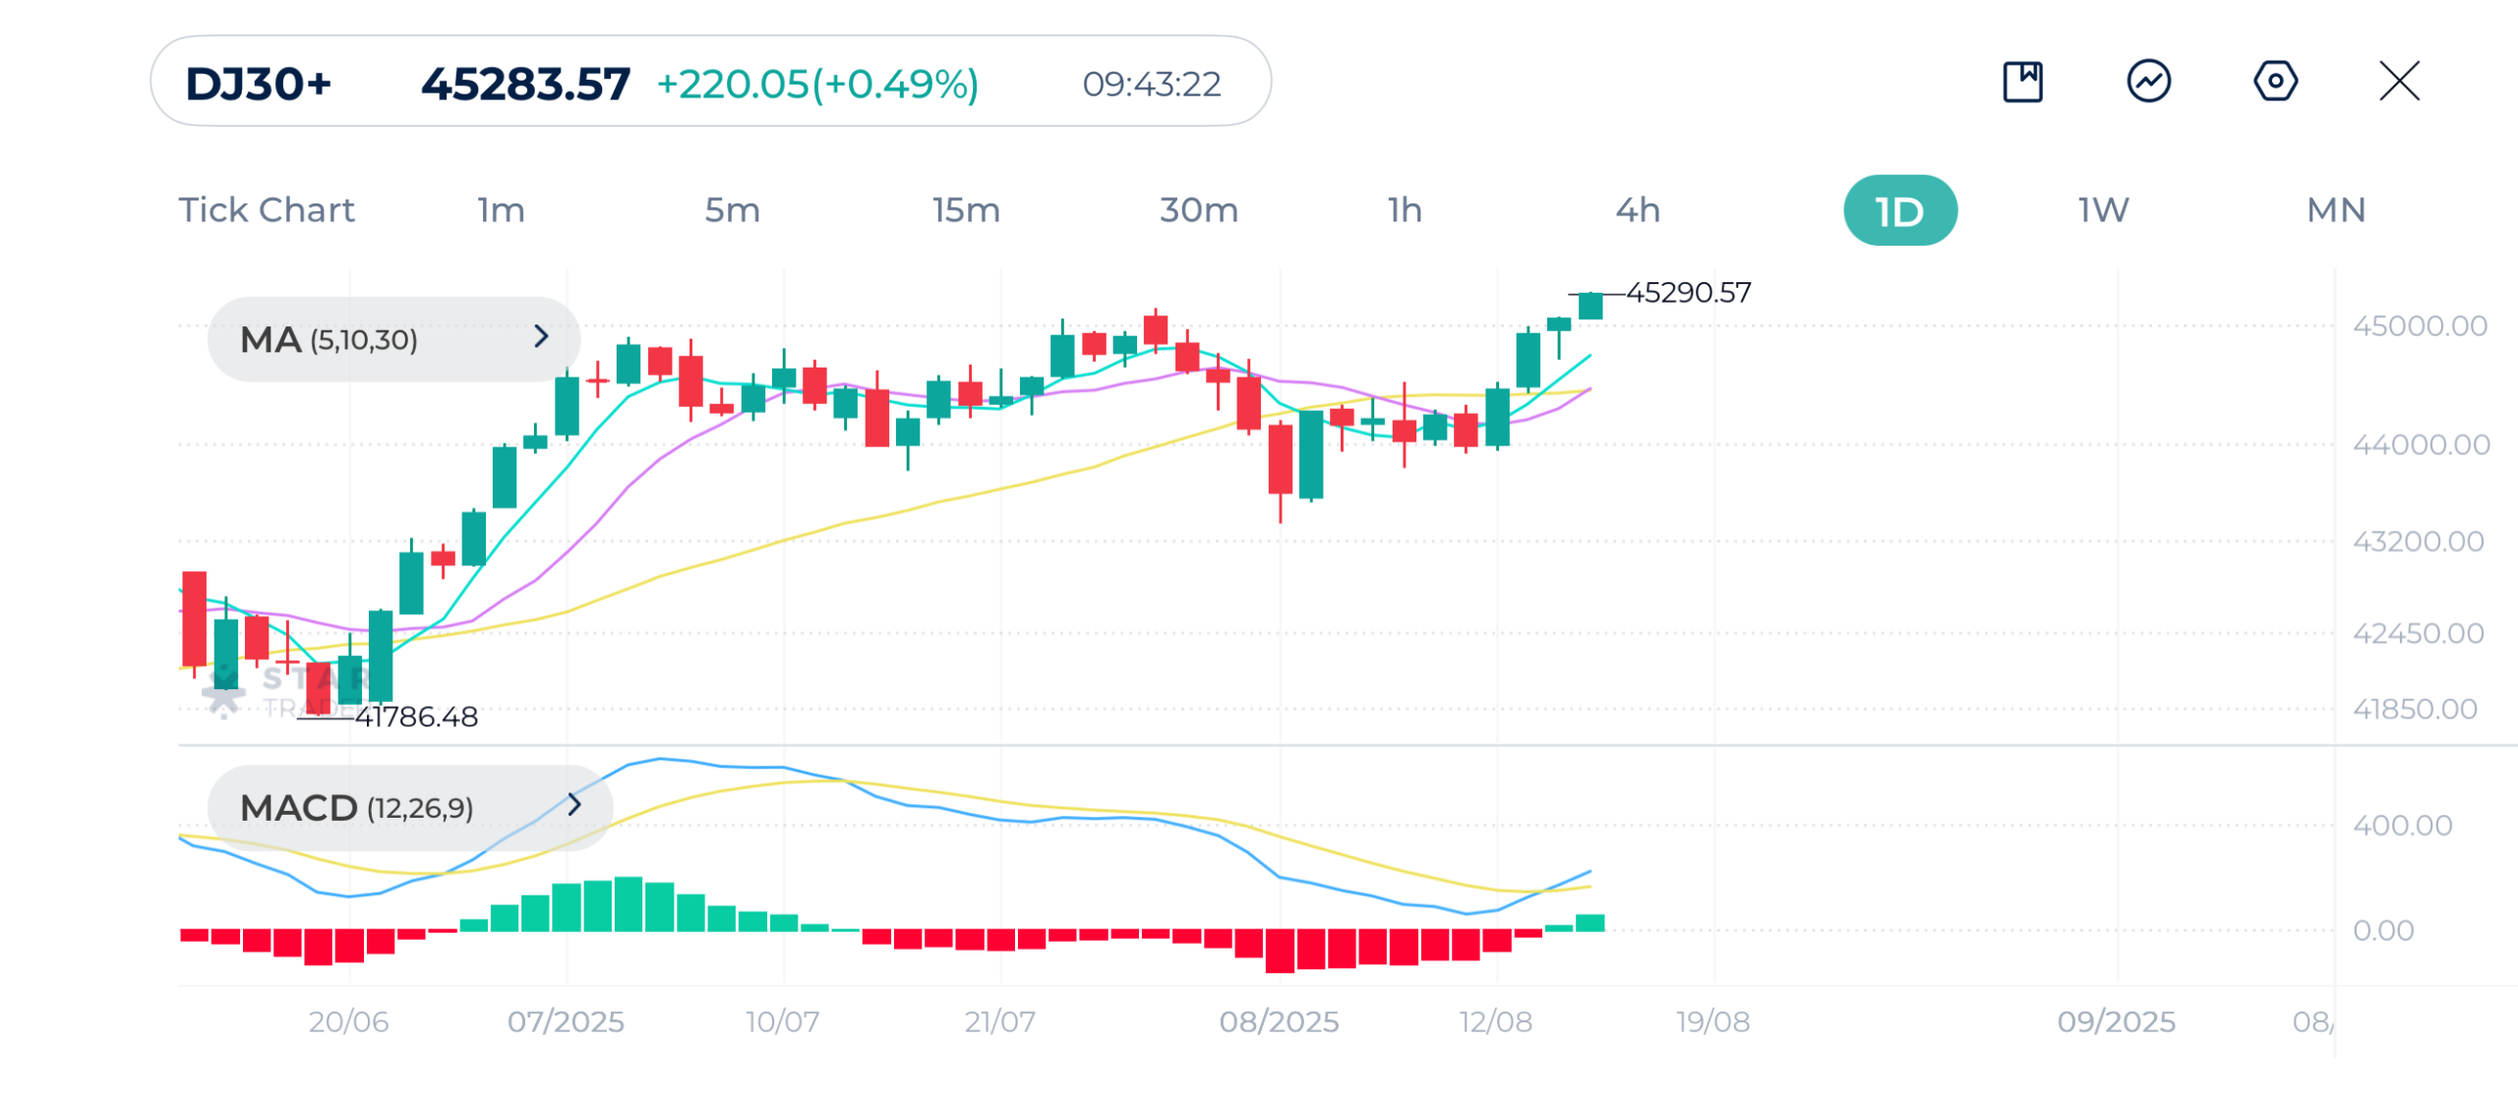Open the hexagon settings icon

pos(2275,82)
